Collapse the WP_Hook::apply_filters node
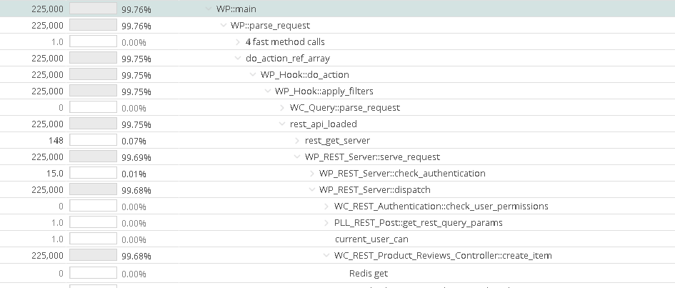This screenshot has height=288, width=675. 268,91
